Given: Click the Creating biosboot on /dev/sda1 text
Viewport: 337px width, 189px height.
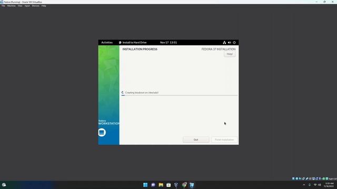Looking at the screenshot, I should (x=142, y=92).
